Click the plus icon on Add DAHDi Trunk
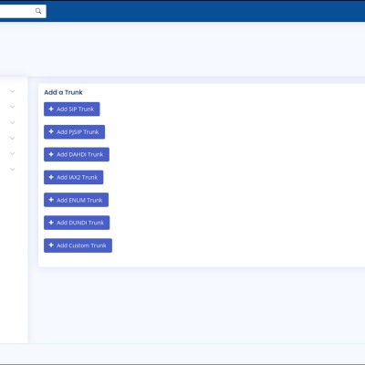This screenshot has height=365, width=365. [51, 154]
